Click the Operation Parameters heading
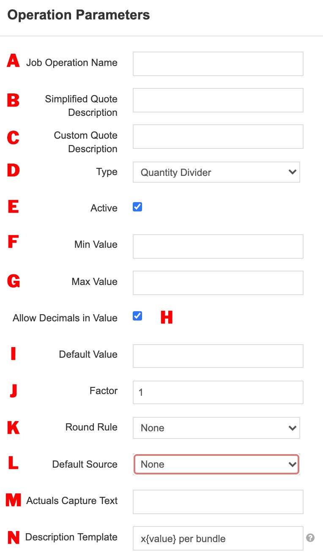This screenshot has height=559, width=323. (x=79, y=15)
